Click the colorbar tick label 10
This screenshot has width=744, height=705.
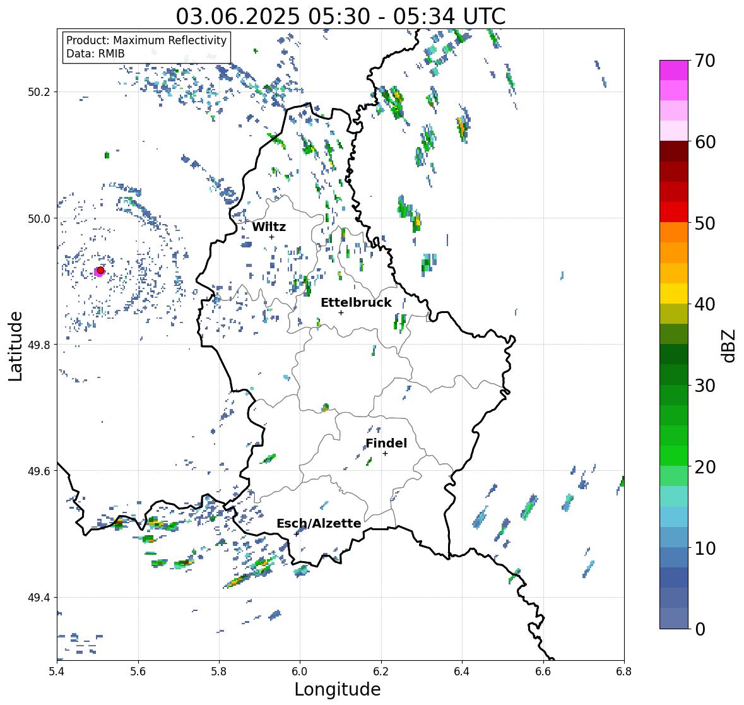pyautogui.click(x=704, y=548)
